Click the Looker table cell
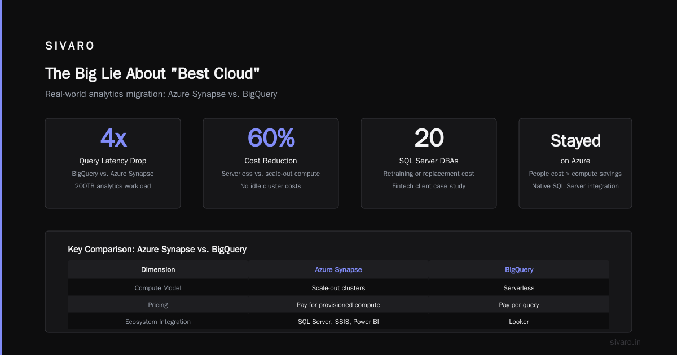Viewport: 677px width, 355px height. coord(519,322)
